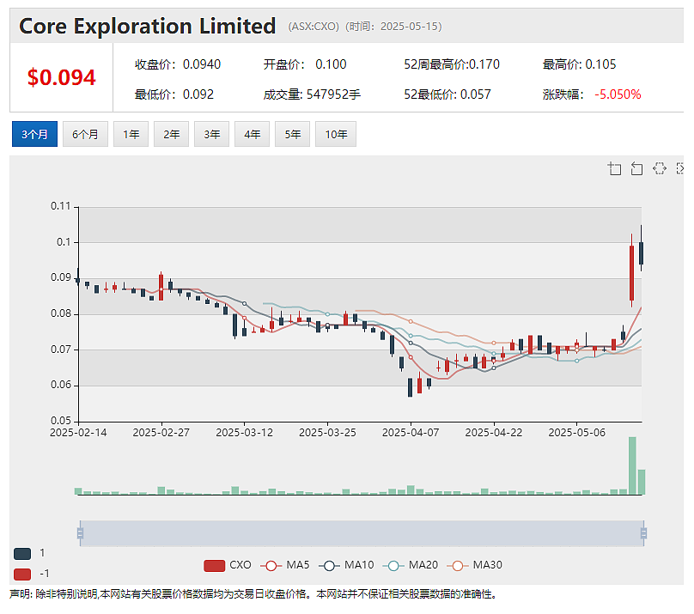This screenshot has height=614, width=694.
Task: Click the 0.05 y-axis label
Action: coord(61,421)
